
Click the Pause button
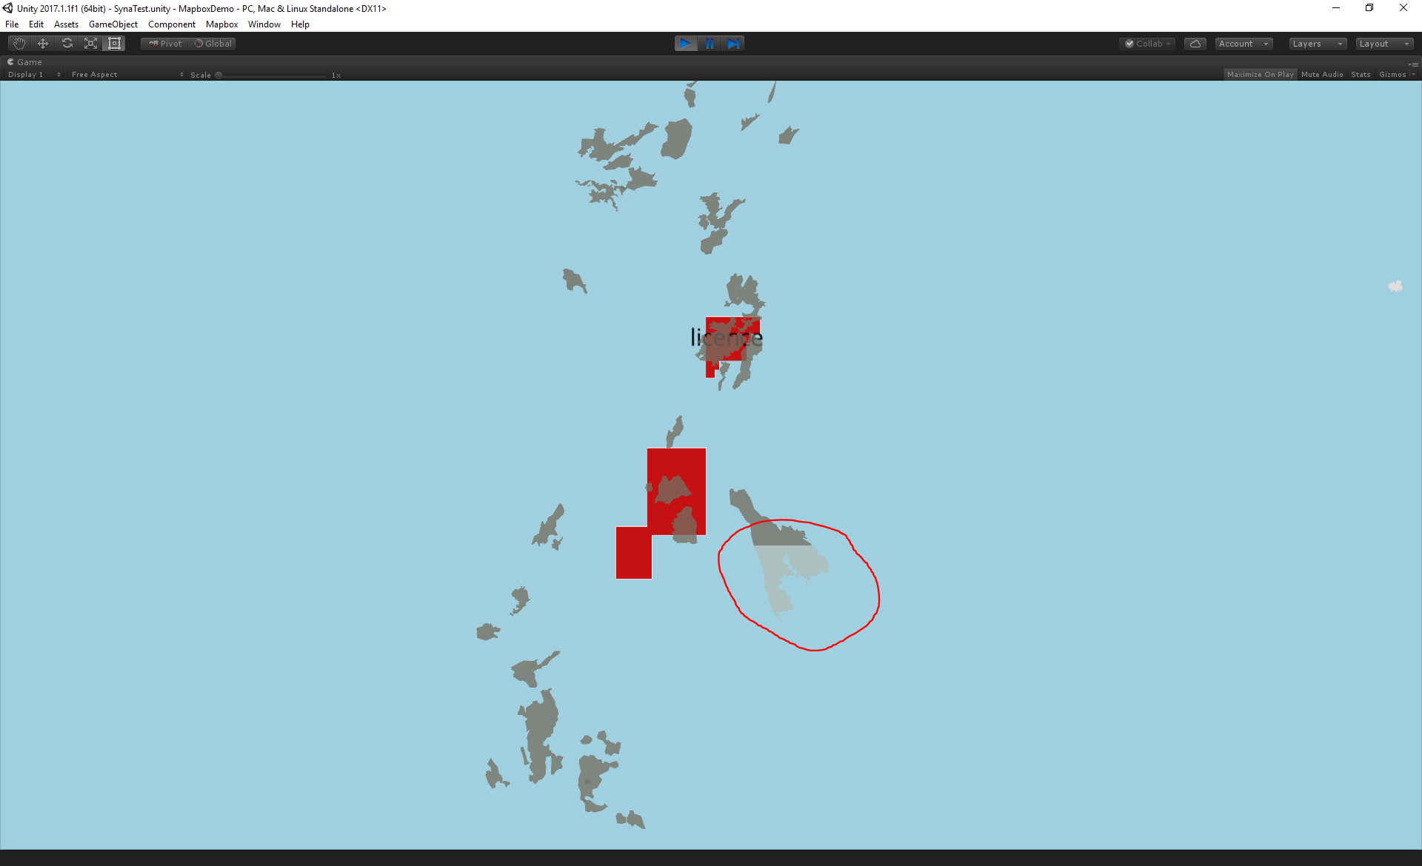(x=710, y=44)
